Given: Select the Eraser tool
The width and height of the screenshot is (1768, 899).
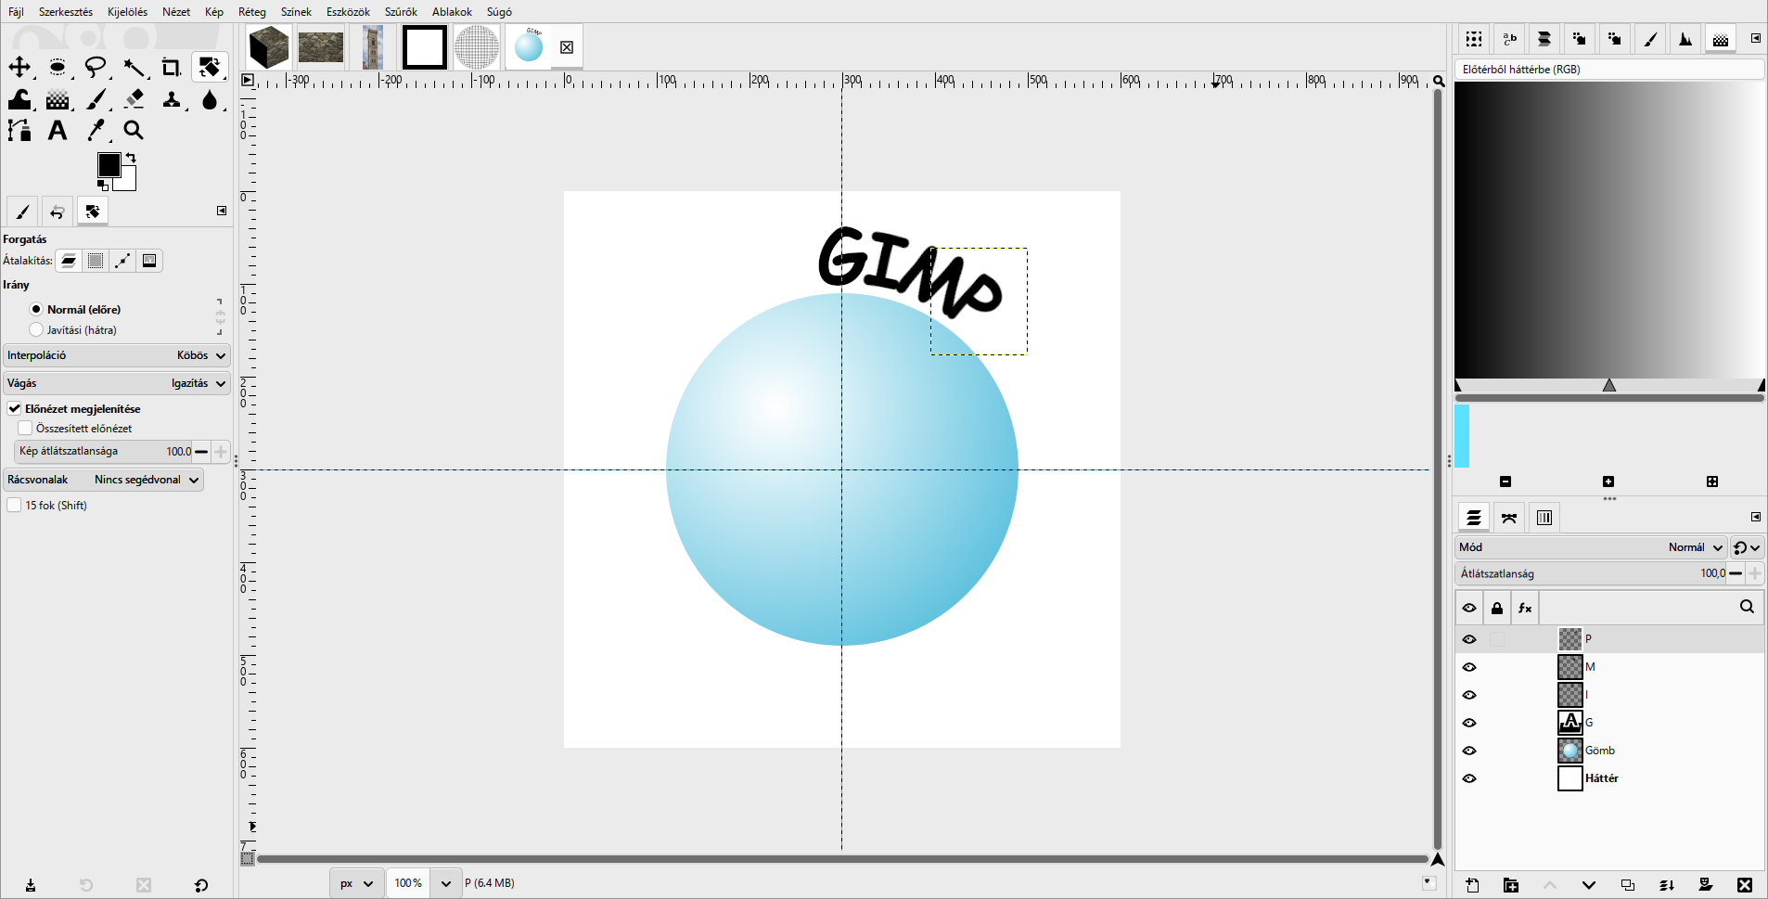Looking at the screenshot, I should [x=135, y=99].
